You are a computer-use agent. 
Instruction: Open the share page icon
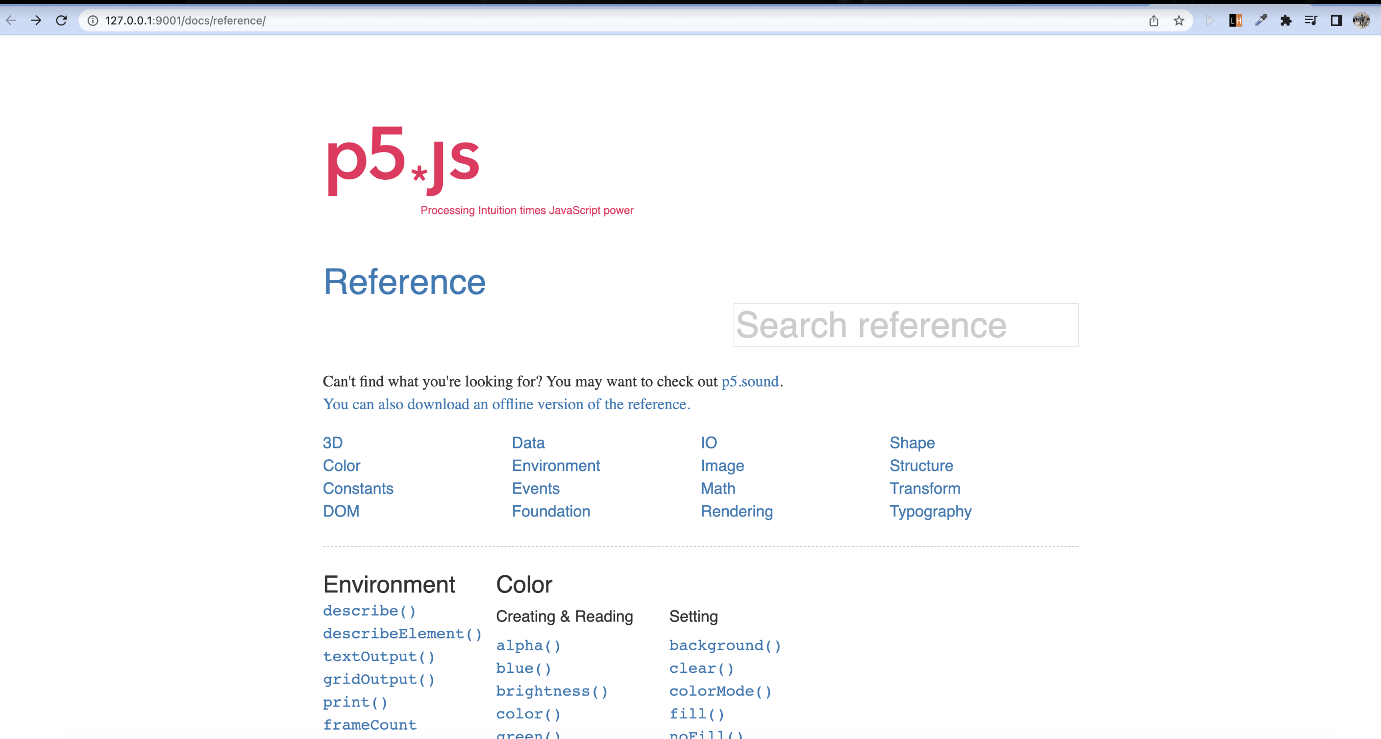coord(1153,21)
